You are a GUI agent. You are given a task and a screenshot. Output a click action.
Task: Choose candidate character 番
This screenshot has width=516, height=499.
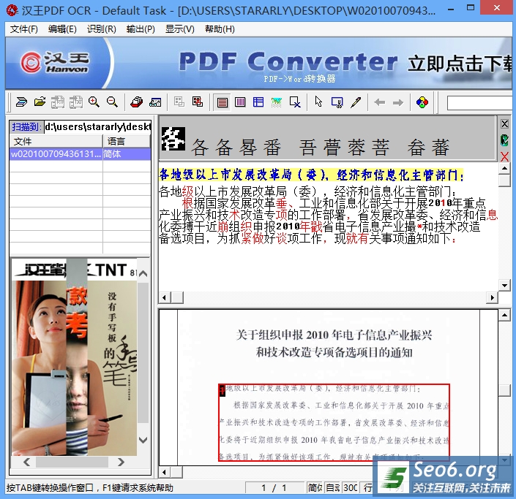272,147
